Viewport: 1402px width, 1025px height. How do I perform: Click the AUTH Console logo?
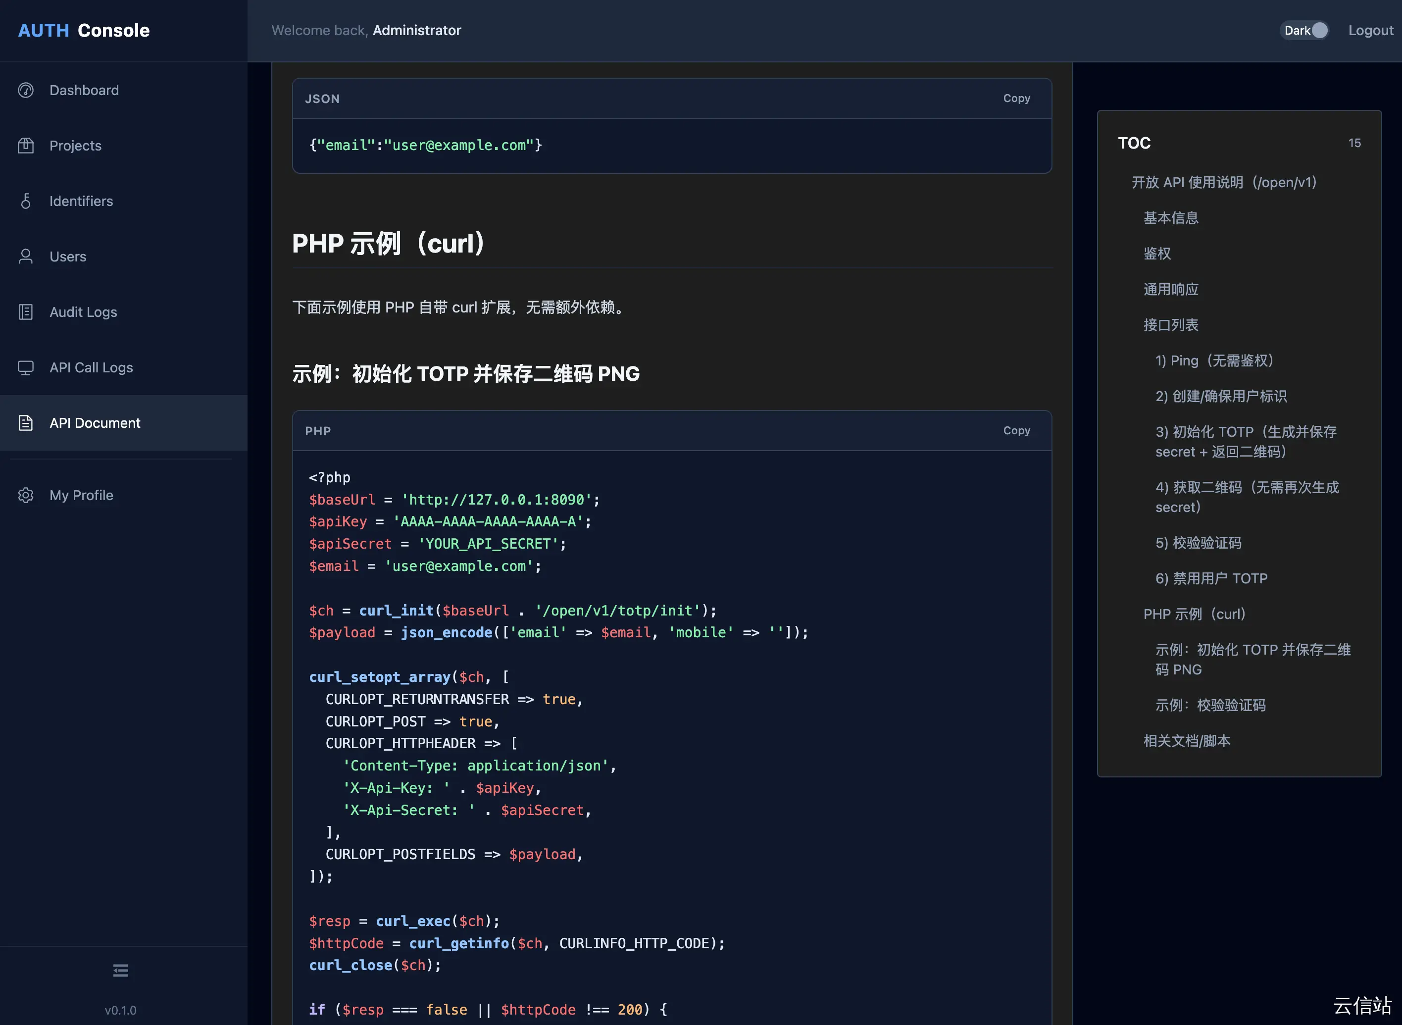[x=84, y=30]
